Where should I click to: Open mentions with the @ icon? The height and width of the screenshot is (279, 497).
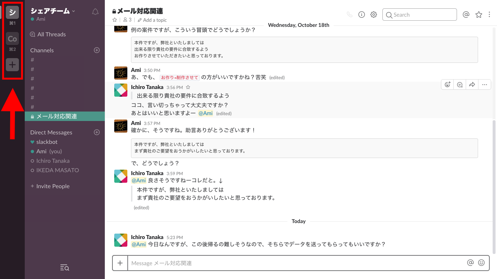point(466,15)
